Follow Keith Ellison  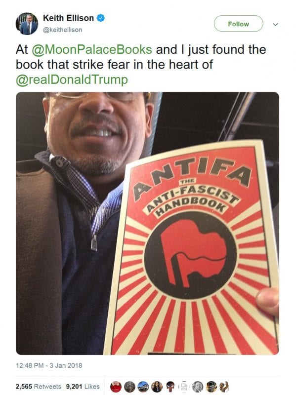pos(238,24)
